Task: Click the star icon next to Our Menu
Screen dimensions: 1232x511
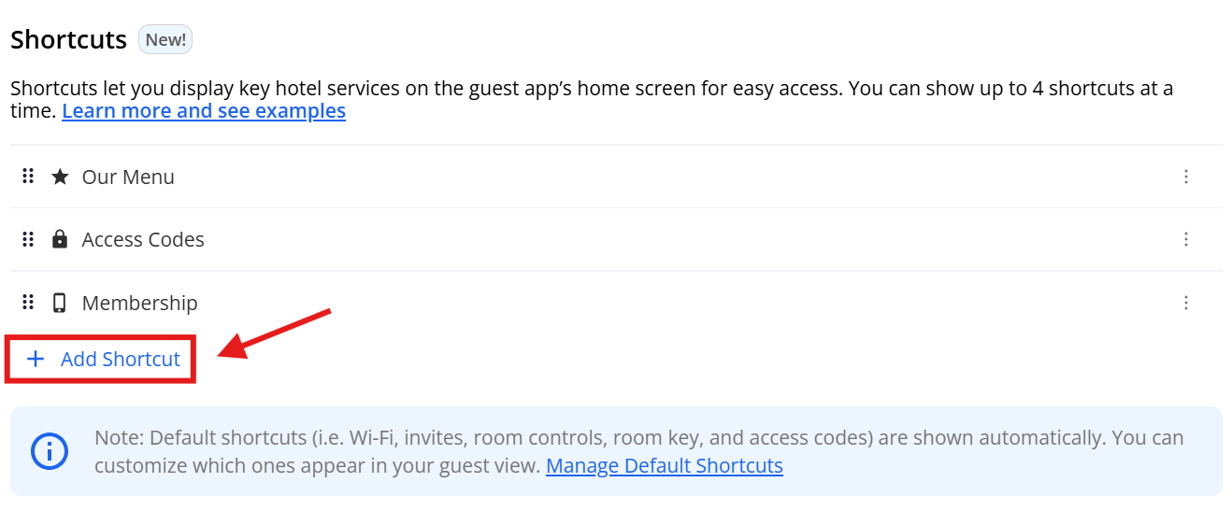Action: [x=60, y=177]
